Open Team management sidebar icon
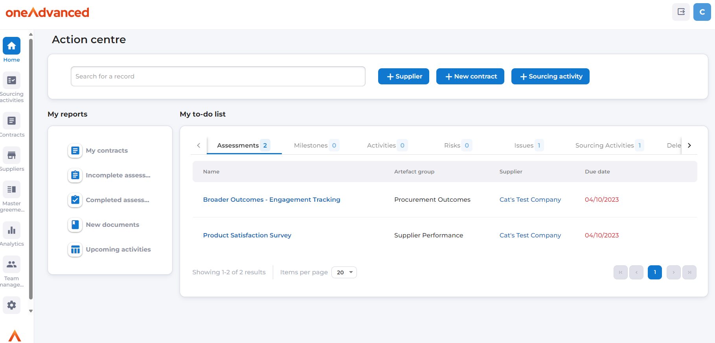This screenshot has width=715, height=343. 12,265
